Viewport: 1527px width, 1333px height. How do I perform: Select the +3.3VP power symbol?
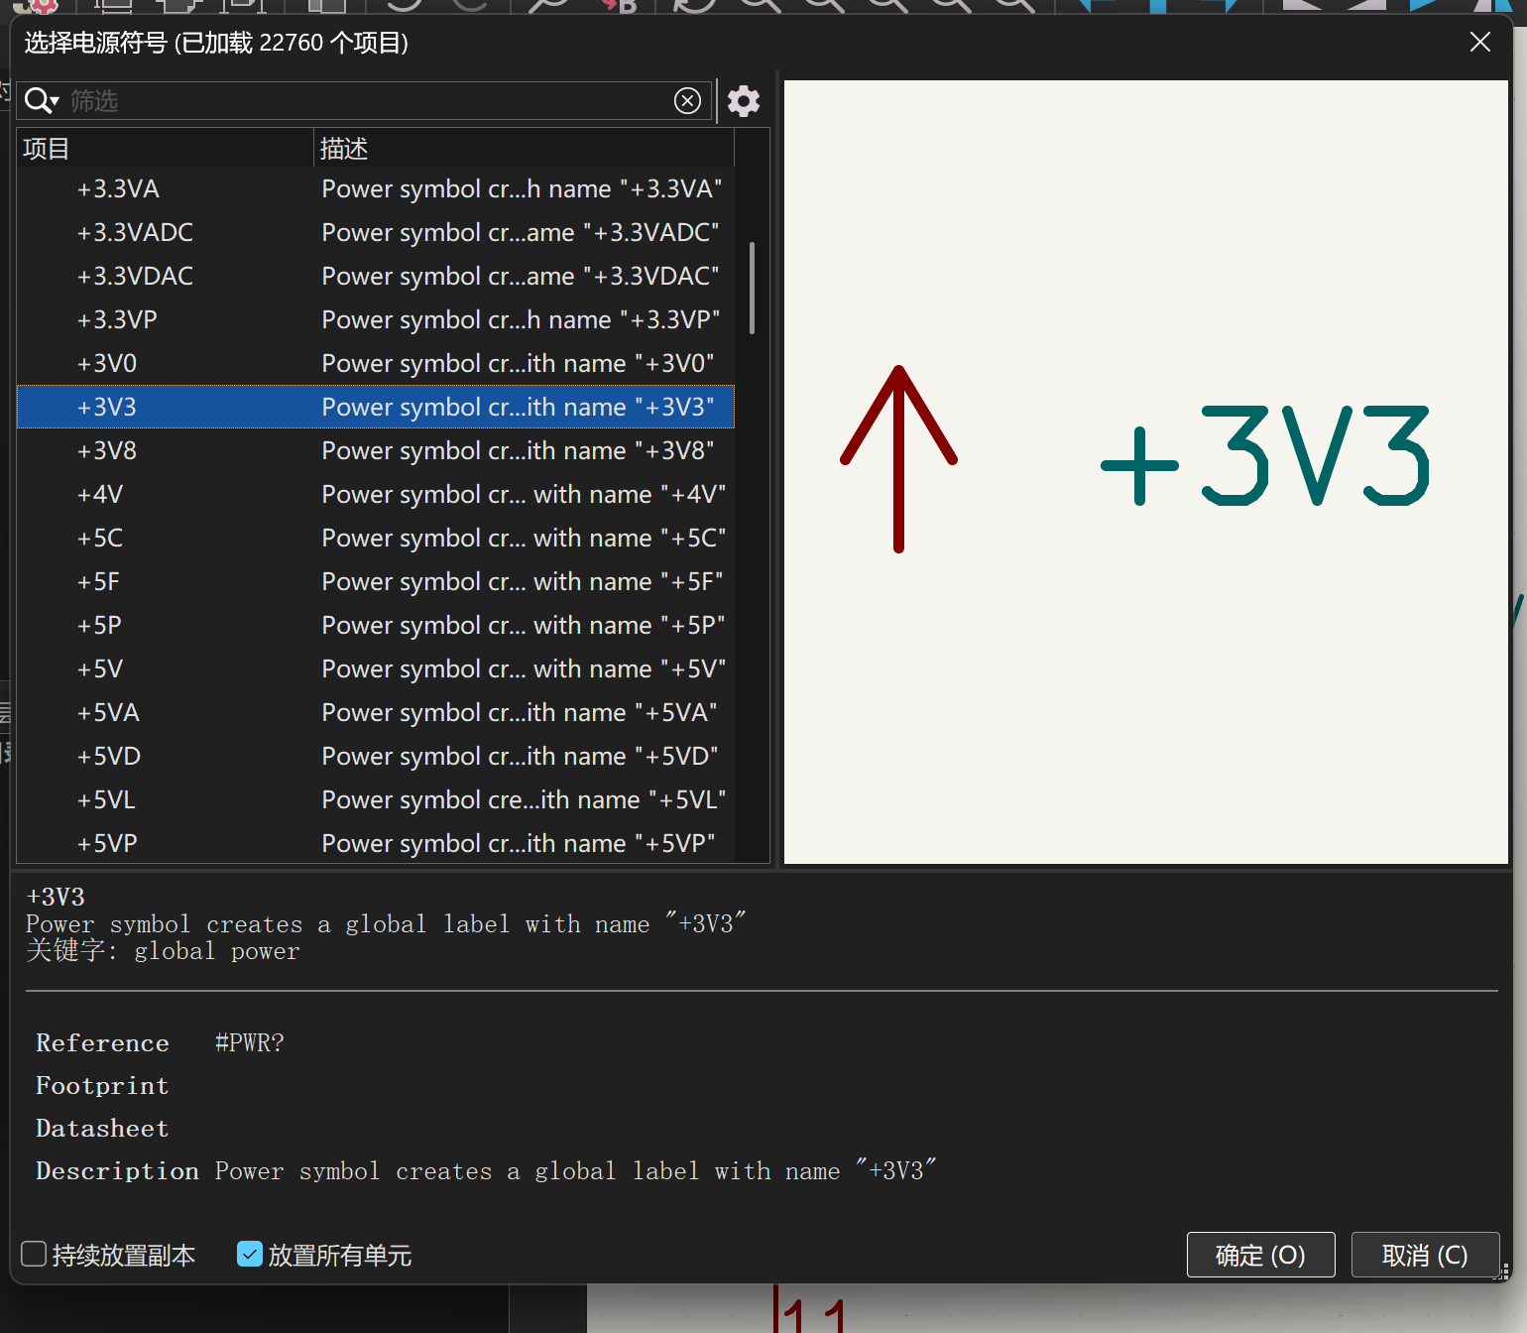pyautogui.click(x=375, y=319)
